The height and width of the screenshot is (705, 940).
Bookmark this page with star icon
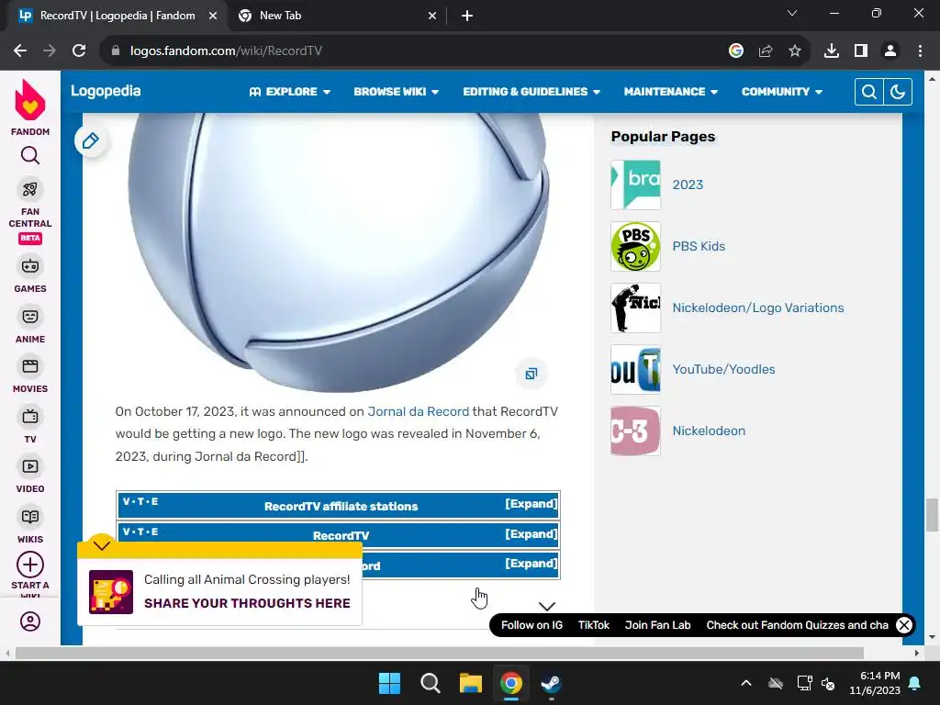[x=795, y=51]
